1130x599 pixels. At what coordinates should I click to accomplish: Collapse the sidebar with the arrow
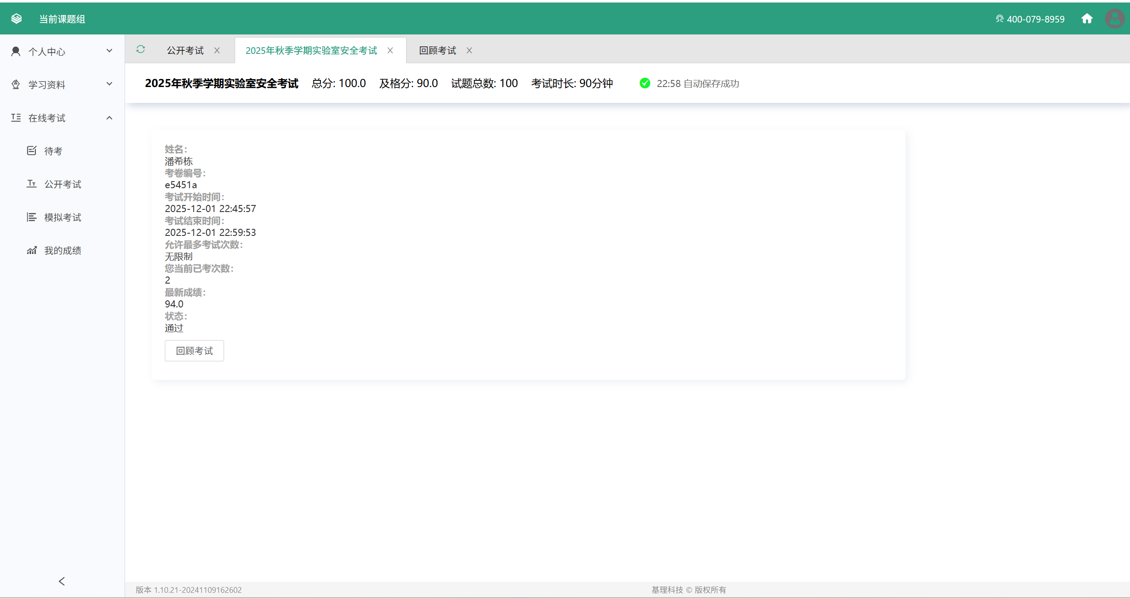[x=62, y=581]
